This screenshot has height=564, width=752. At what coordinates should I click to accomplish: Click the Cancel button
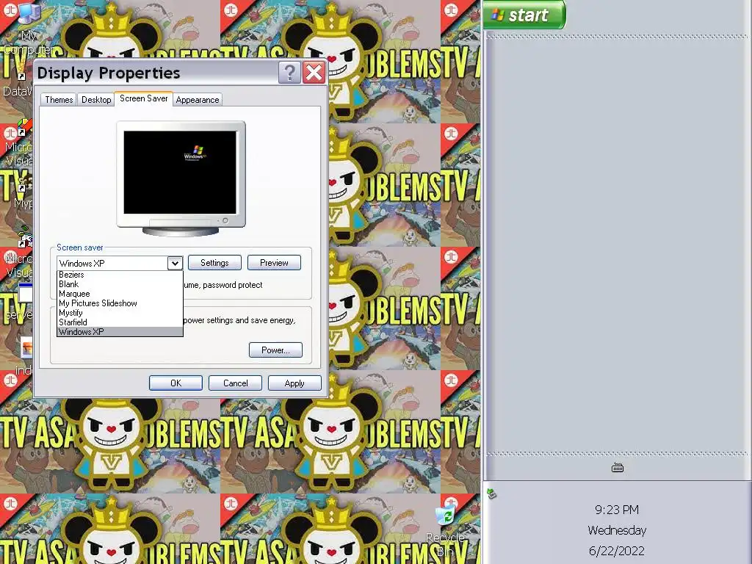pos(235,383)
